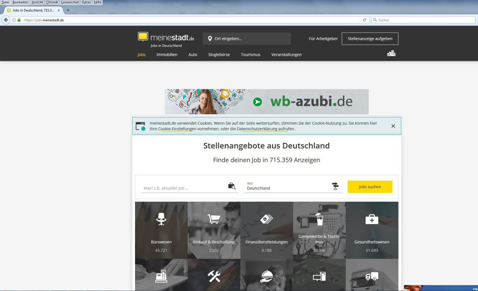Open the Ansicht menu
Screen dimensions: 478x291
[37, 2]
